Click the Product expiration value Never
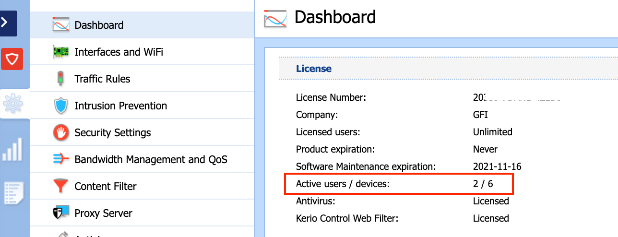618x237 pixels. [485, 149]
